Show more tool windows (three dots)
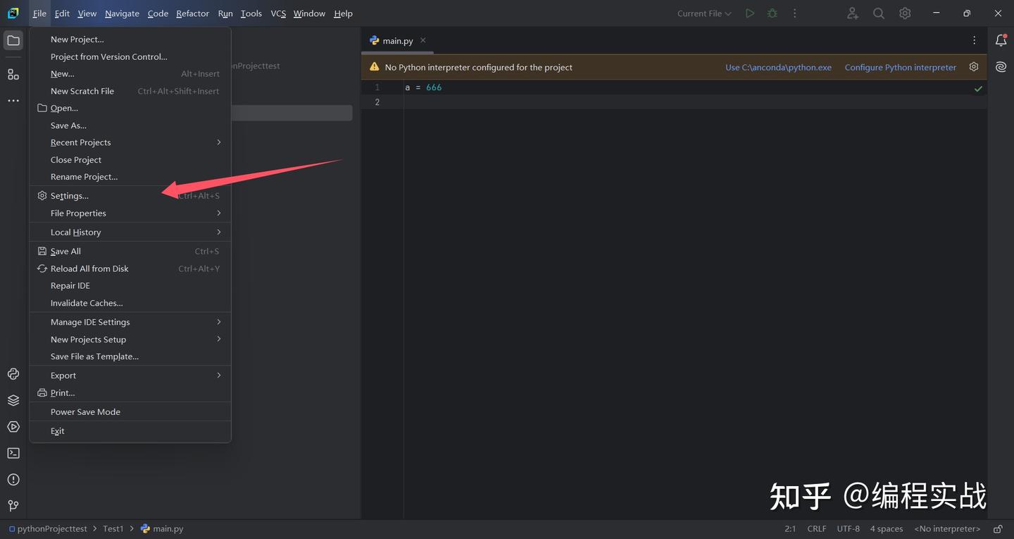The width and height of the screenshot is (1014, 539). click(13, 101)
